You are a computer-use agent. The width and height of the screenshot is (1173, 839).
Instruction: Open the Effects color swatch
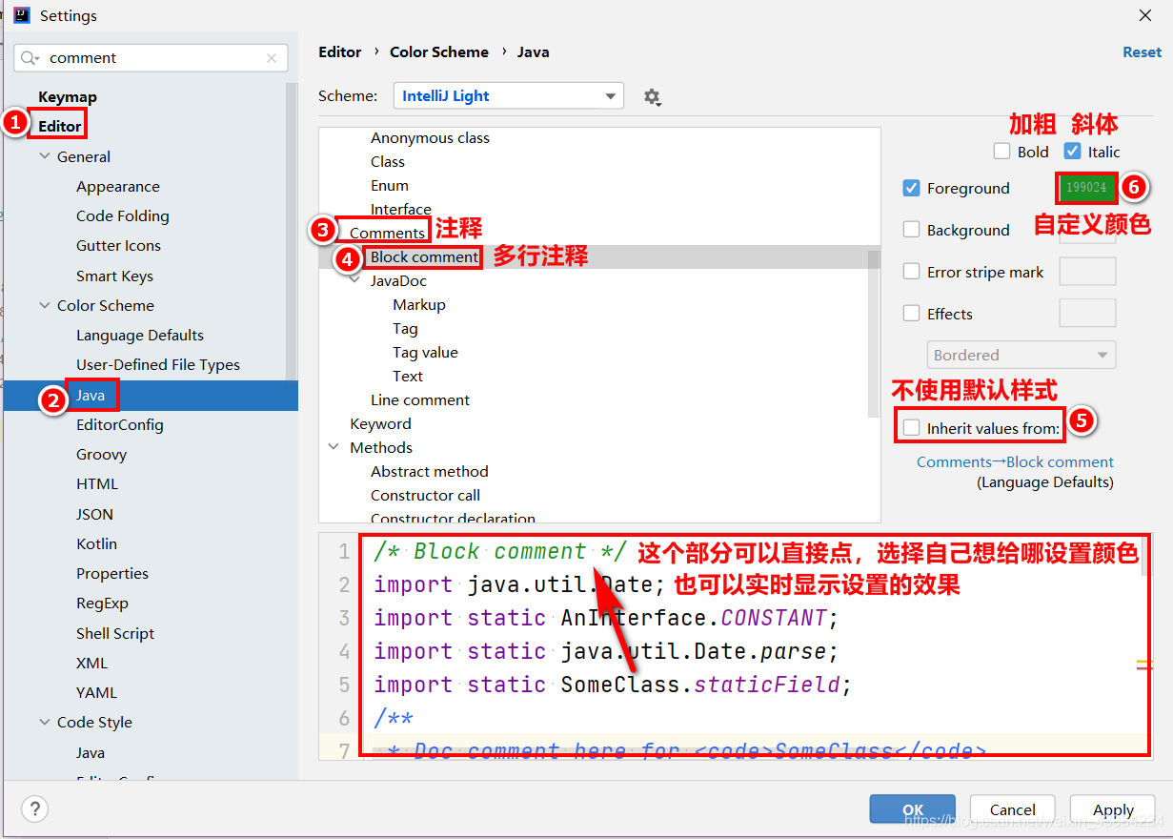click(x=1087, y=314)
